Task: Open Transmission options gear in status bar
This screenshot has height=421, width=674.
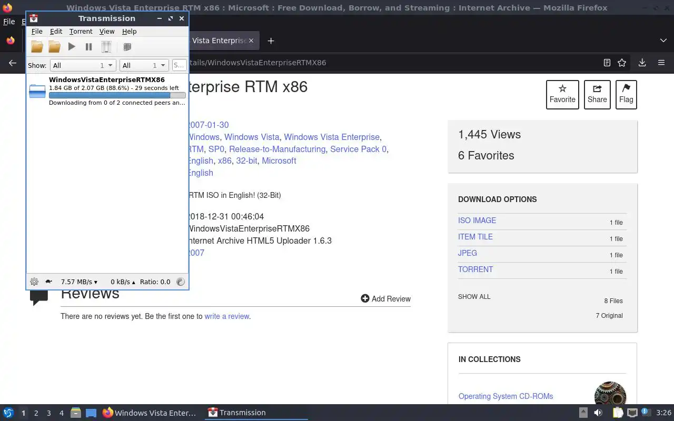Action: [x=34, y=282]
